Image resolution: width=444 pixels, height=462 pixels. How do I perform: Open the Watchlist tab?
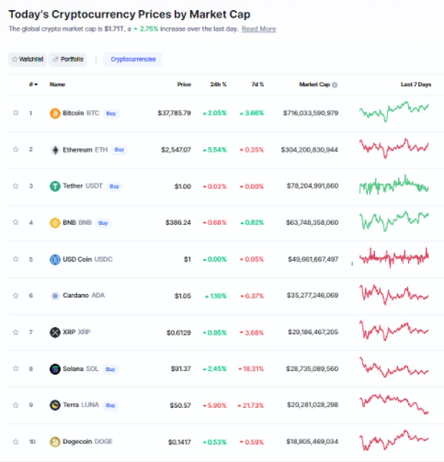(x=28, y=60)
